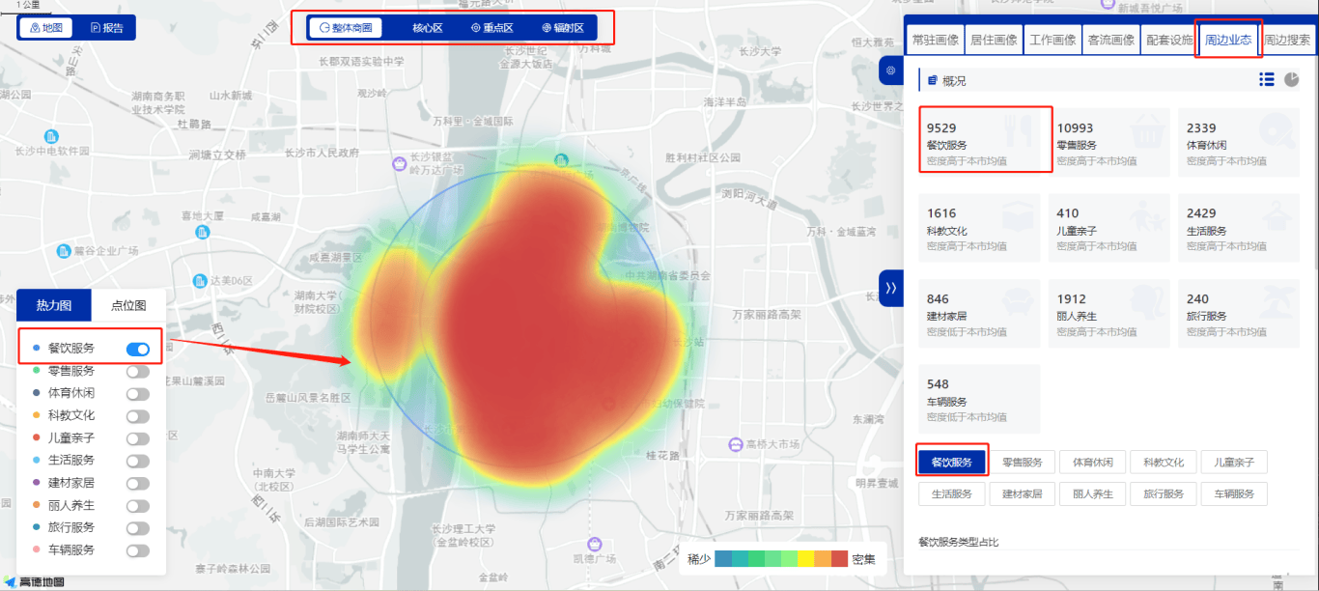Image resolution: width=1319 pixels, height=591 pixels.
Task: Open the 客流画像 tab
Action: 1110,41
